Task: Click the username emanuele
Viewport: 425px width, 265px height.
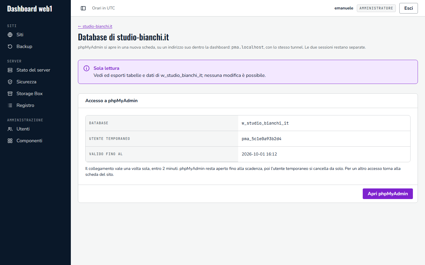Action: [344, 8]
